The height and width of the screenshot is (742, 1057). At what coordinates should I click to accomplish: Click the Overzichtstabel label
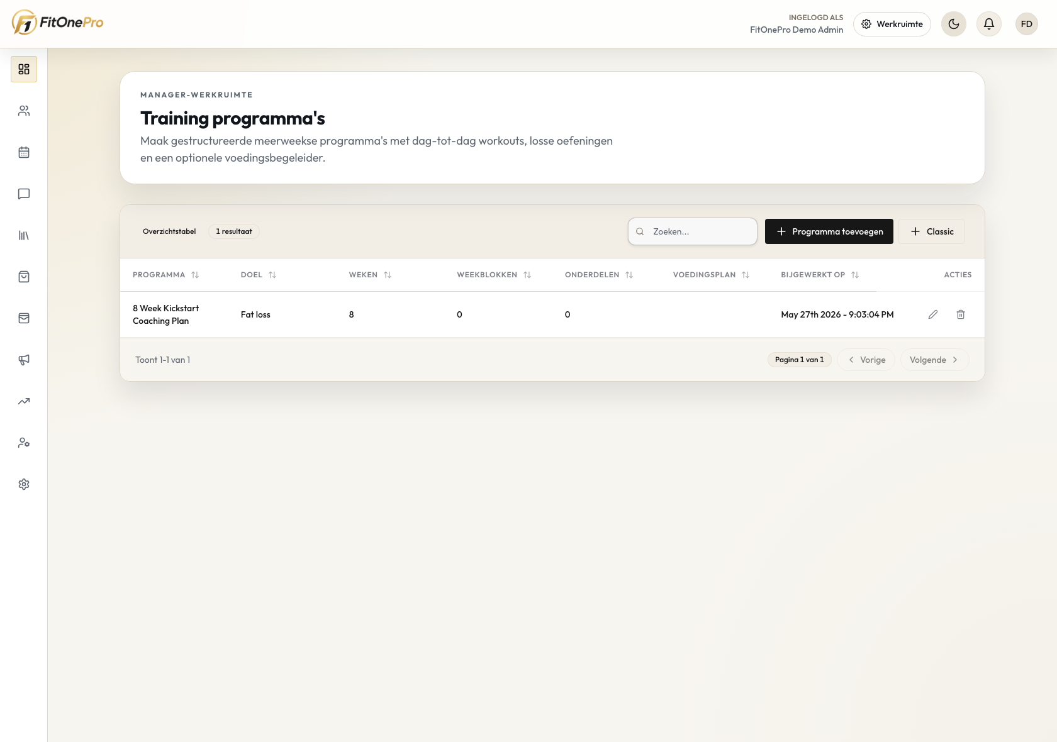click(x=169, y=231)
